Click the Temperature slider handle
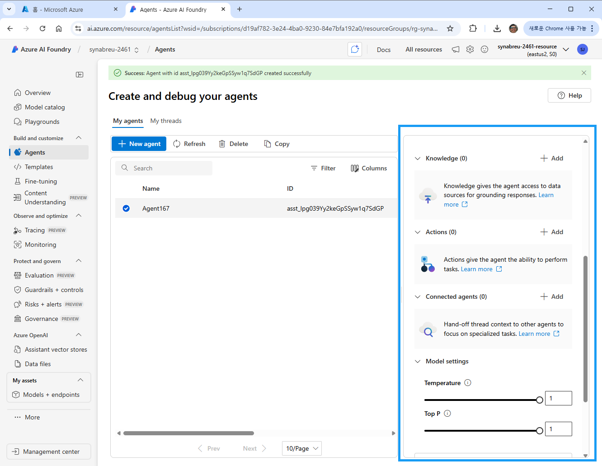602x466 pixels. [540, 400]
